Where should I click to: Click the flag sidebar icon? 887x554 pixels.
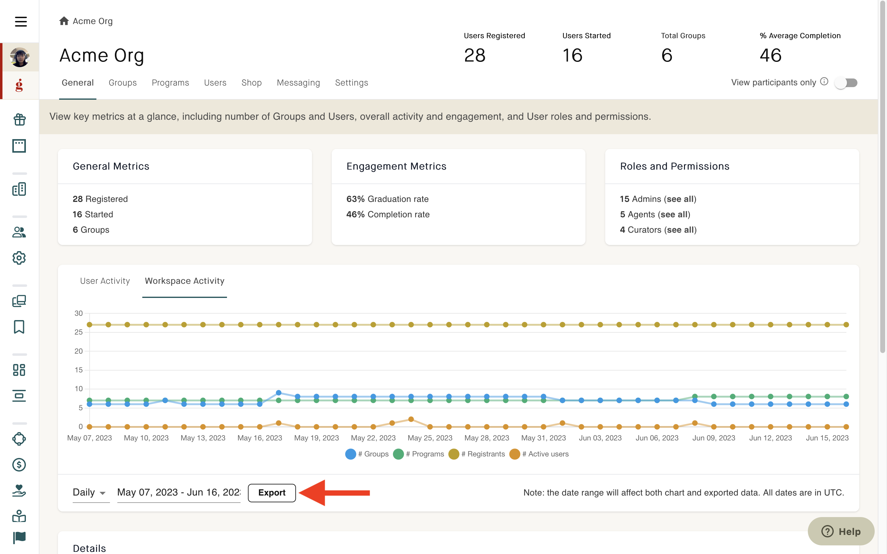coord(19,537)
